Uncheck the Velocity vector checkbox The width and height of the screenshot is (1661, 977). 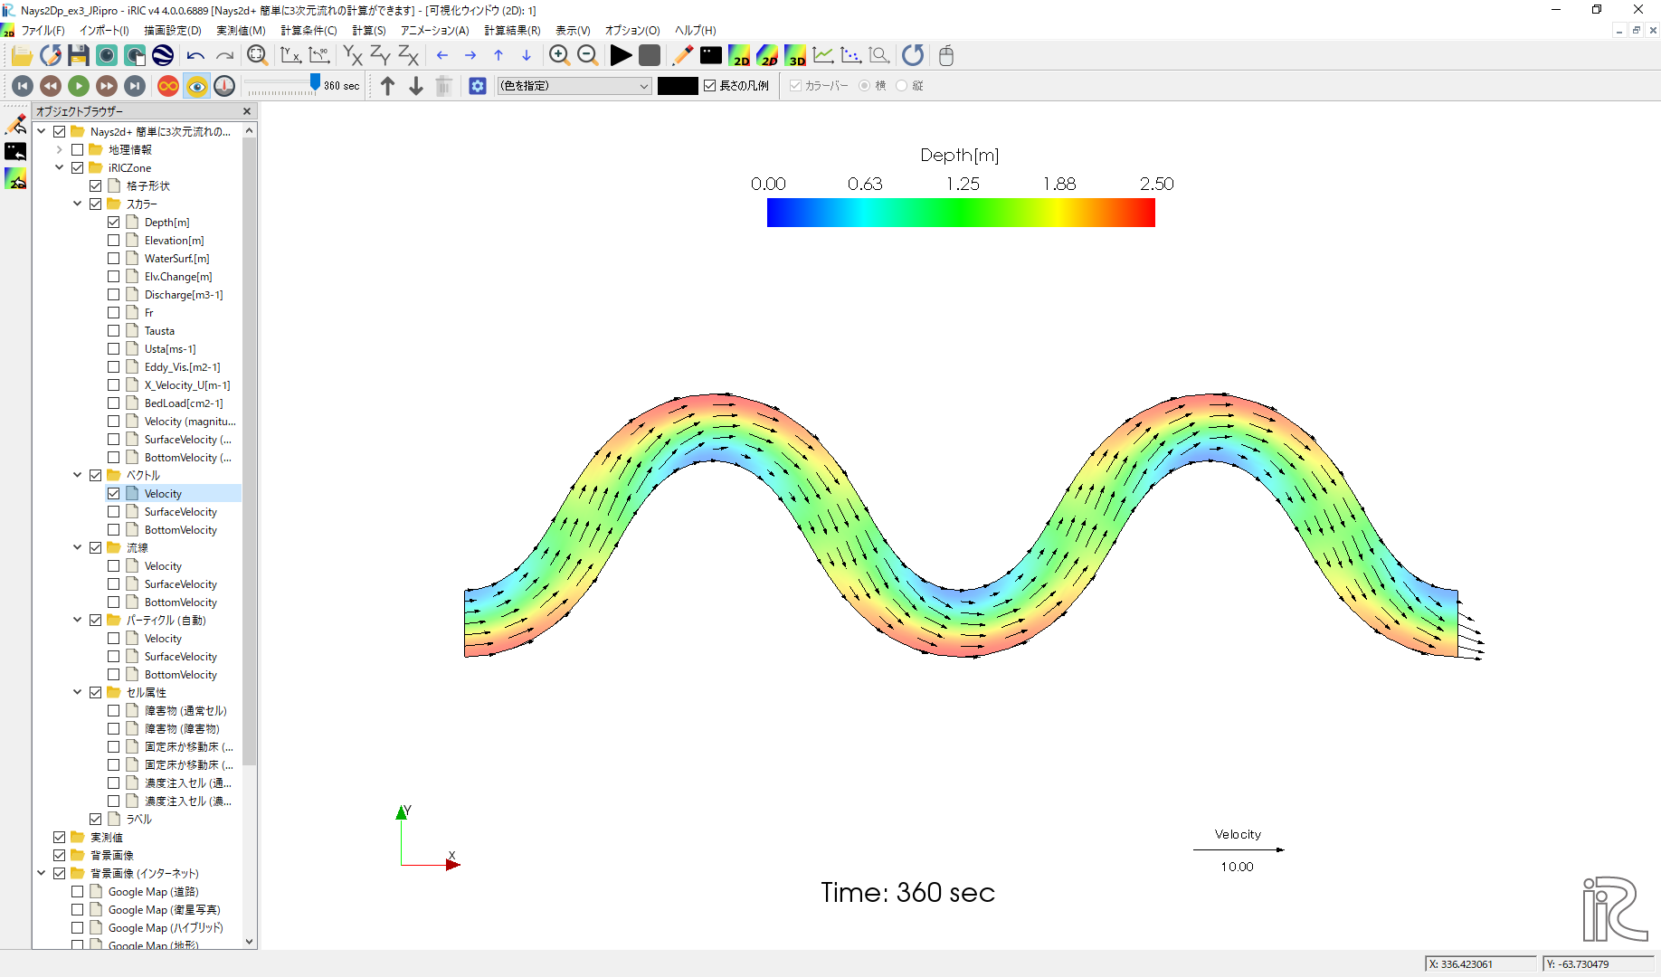(x=113, y=493)
